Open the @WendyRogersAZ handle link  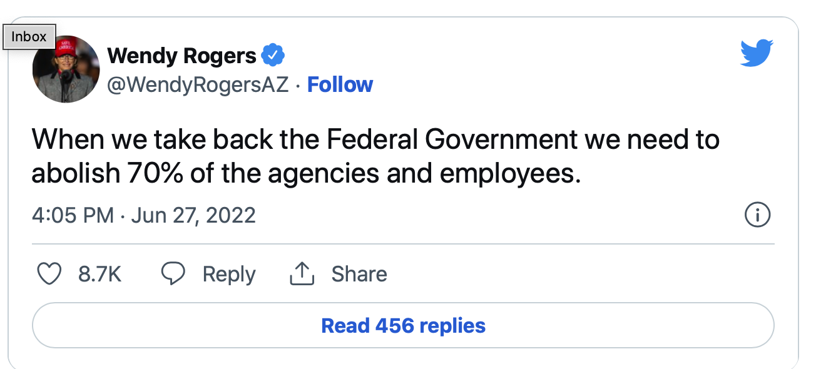coord(198,84)
